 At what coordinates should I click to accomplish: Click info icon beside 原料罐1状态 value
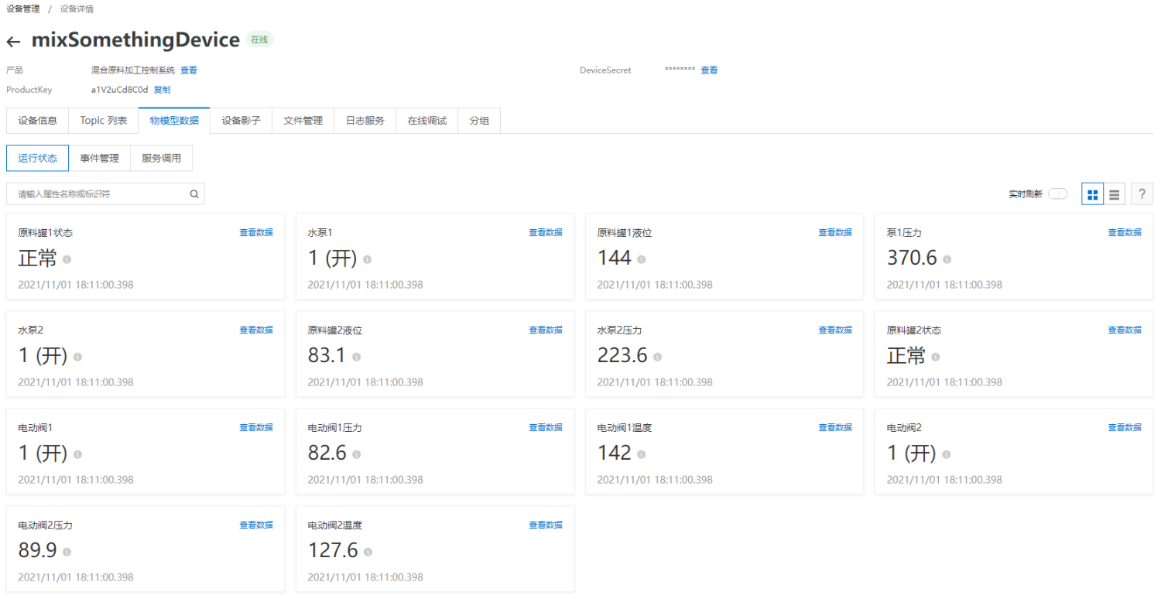coord(67,260)
